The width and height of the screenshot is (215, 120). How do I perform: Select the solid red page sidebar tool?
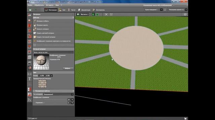[30, 26]
